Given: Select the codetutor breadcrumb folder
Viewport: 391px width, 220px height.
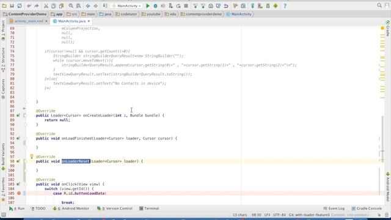Looking at the screenshot, I should 126,14.
